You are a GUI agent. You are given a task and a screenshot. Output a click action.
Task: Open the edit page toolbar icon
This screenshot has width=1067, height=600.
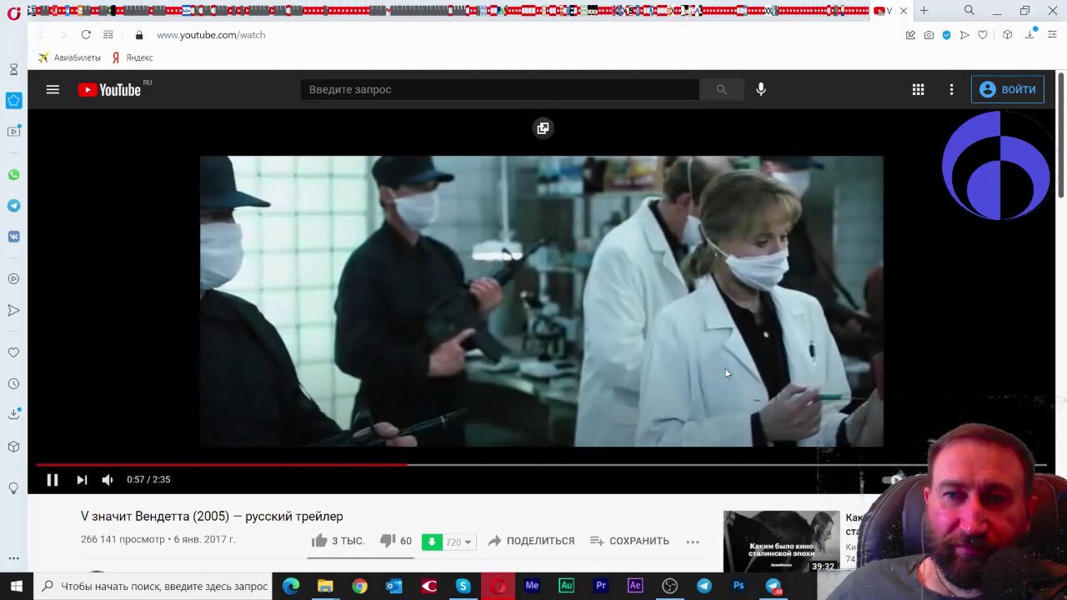coord(910,35)
